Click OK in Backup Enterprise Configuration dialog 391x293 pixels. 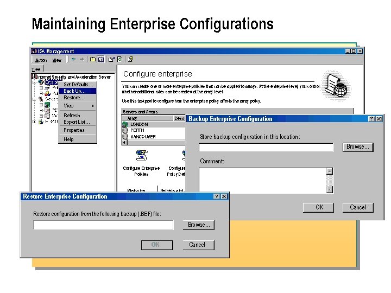click(318, 207)
